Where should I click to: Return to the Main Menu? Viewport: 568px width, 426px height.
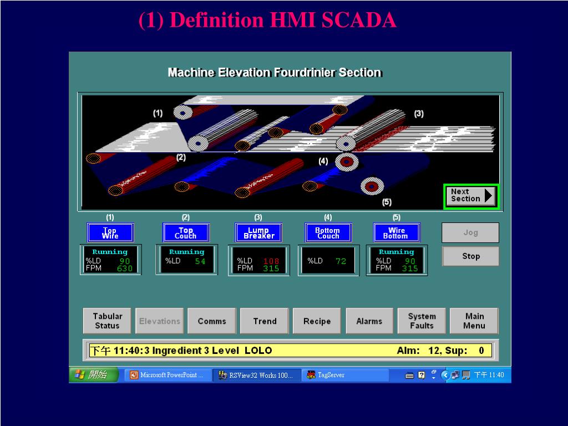point(474,321)
